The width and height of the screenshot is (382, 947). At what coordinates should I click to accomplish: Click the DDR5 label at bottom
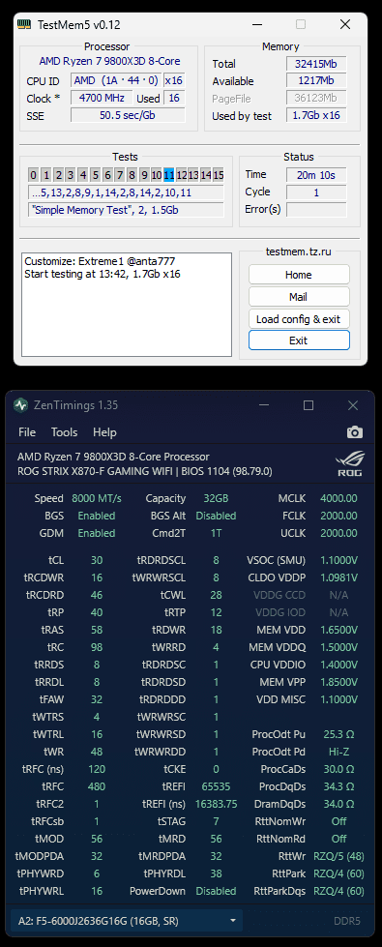tap(348, 921)
